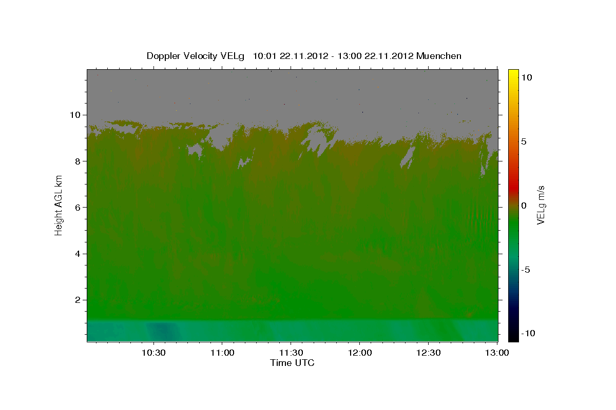Click the Doppler Velocity VELg plot title
Image resolution: width=616 pixels, height=410 pixels.
pyautogui.click(x=304, y=56)
